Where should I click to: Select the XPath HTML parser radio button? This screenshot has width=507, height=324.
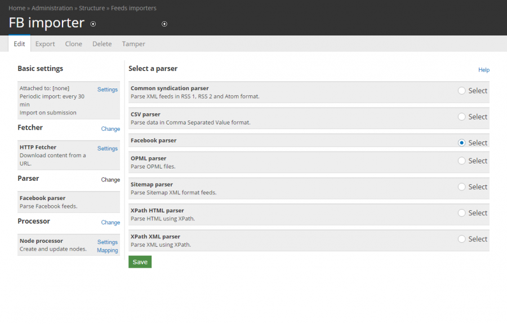click(461, 213)
